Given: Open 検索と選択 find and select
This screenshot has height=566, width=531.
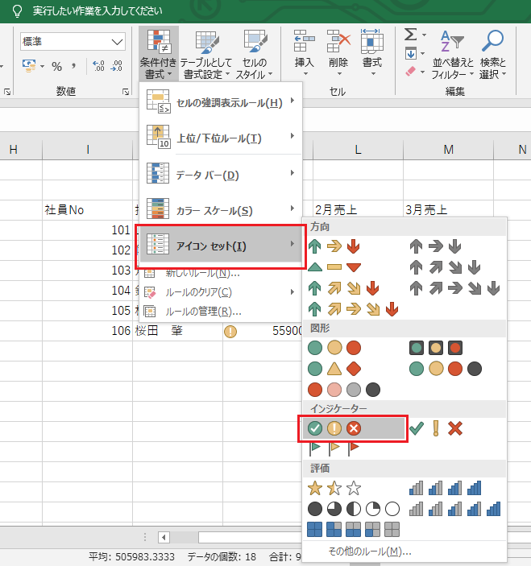Looking at the screenshot, I should click(x=492, y=54).
